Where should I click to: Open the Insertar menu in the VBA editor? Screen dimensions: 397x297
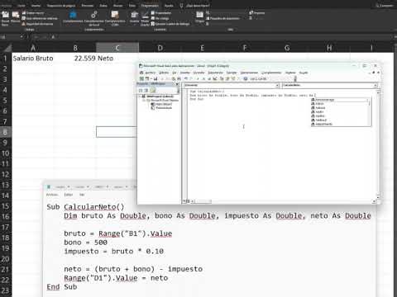pyautogui.click(x=185, y=73)
